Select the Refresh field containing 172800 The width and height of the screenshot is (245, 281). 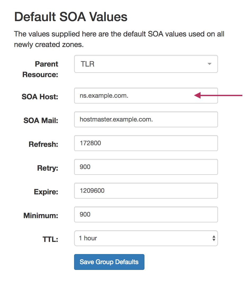[x=146, y=143]
